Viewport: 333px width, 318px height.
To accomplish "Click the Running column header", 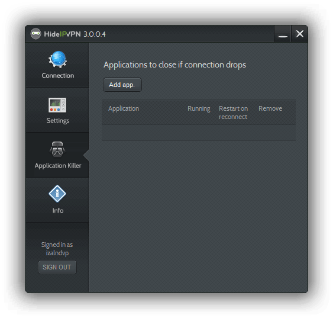I will click(199, 108).
